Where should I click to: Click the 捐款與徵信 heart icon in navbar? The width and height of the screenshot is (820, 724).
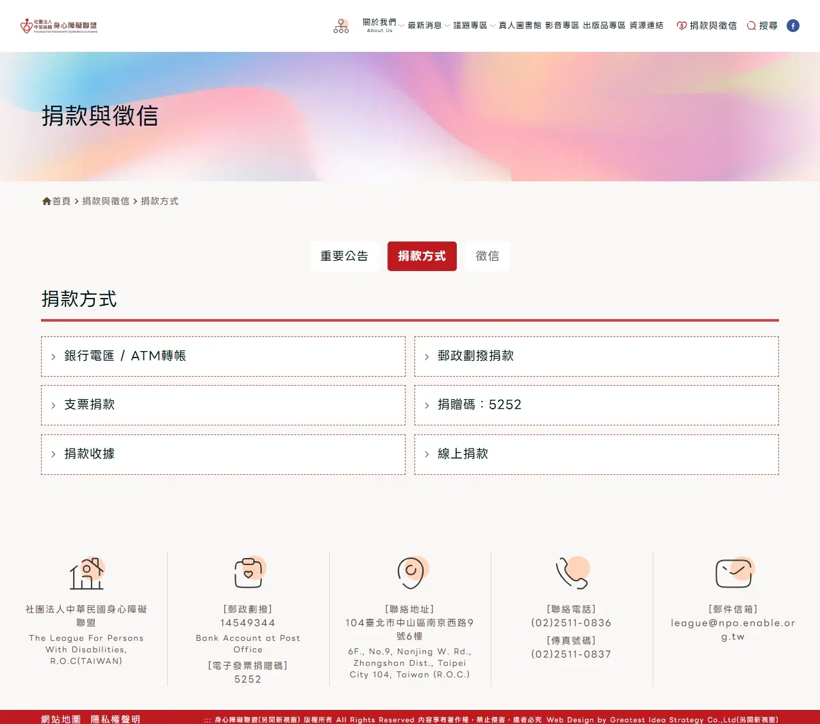coord(680,26)
